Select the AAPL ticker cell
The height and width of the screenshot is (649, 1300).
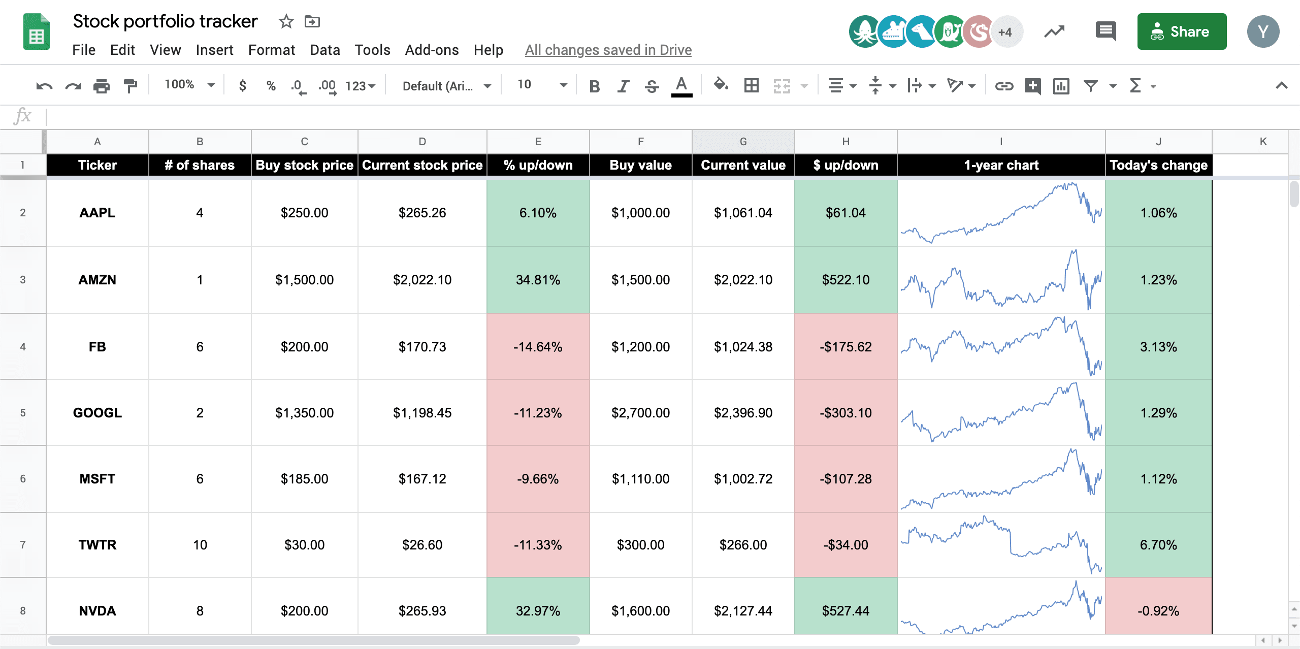click(97, 213)
